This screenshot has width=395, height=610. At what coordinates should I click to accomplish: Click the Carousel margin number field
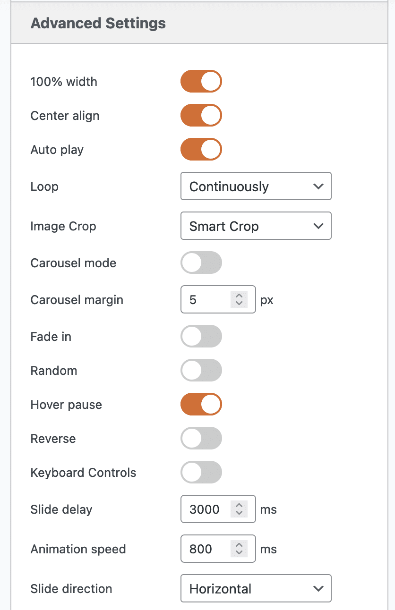point(206,300)
